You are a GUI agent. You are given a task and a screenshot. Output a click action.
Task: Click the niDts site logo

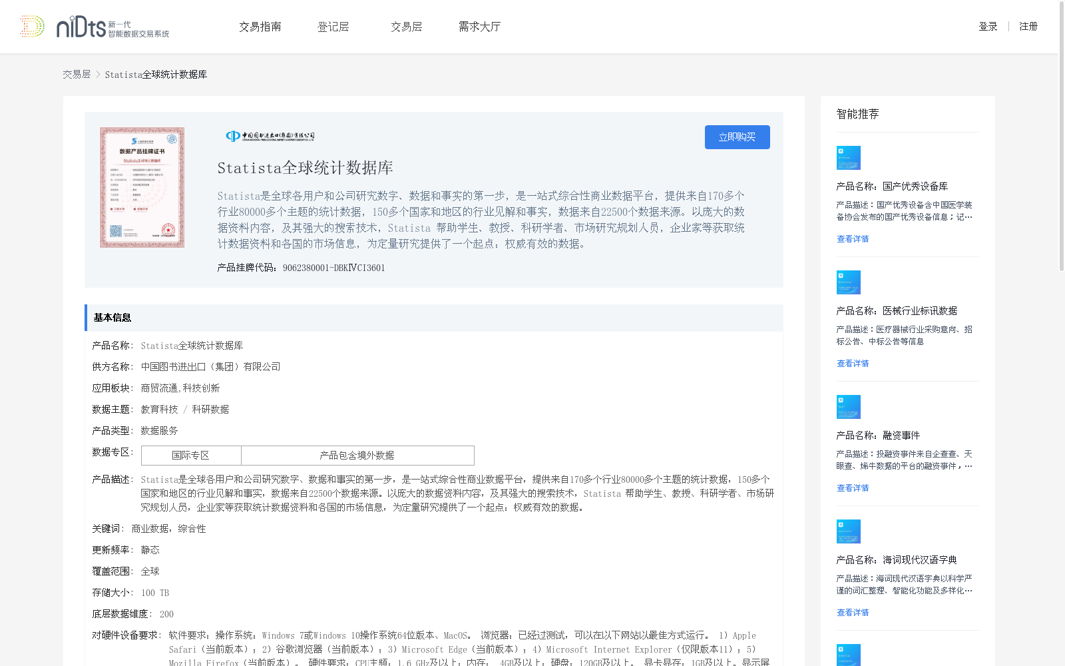(94, 27)
